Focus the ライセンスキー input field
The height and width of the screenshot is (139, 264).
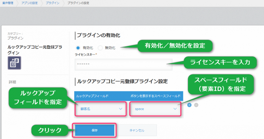(x=123, y=64)
